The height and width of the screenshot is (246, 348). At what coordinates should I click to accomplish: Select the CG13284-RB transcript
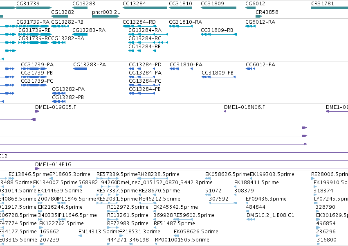142,51
